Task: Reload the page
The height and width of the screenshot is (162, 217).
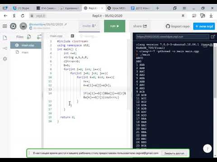Action: click(23, 16)
